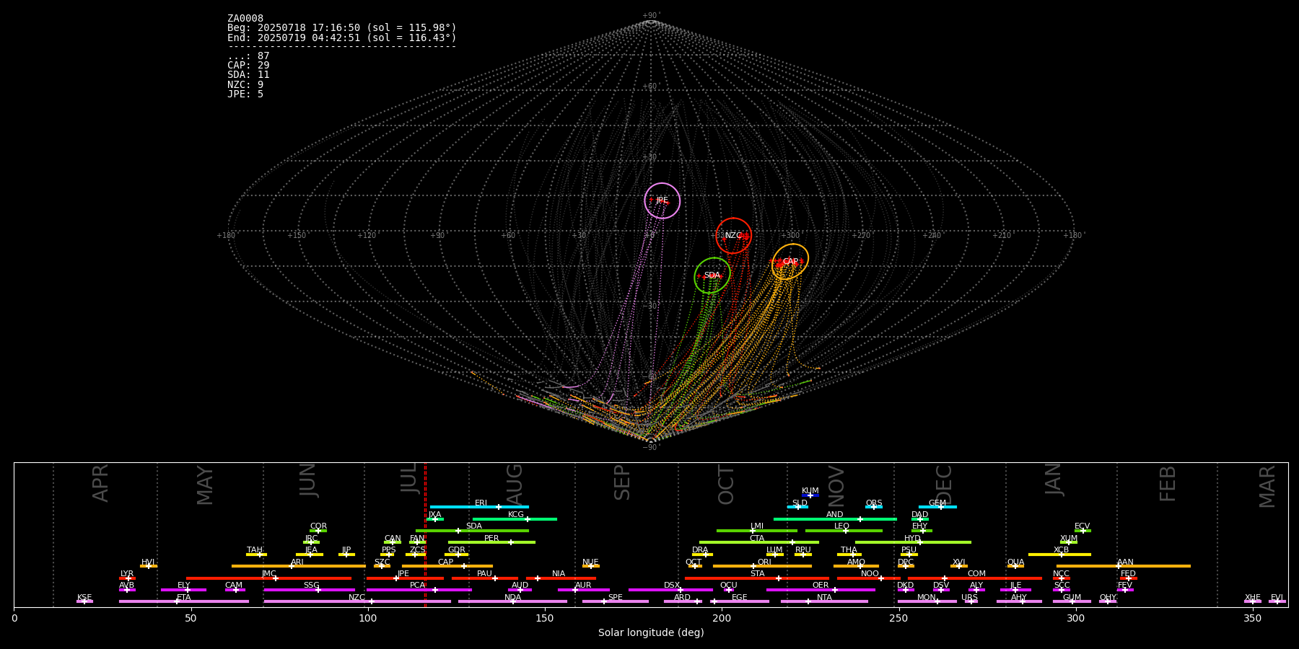Click the 'NZC: 9' count in legend
1299x649 pixels.
(245, 85)
